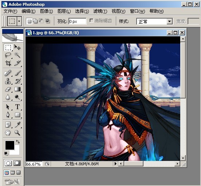Select the Rectangle shape tool
The height and width of the screenshot is (186, 201).
coord(17,115)
